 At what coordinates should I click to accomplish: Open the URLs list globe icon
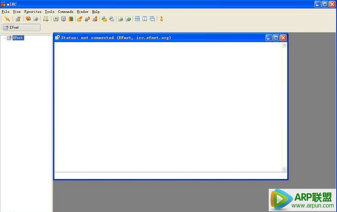[128, 19]
